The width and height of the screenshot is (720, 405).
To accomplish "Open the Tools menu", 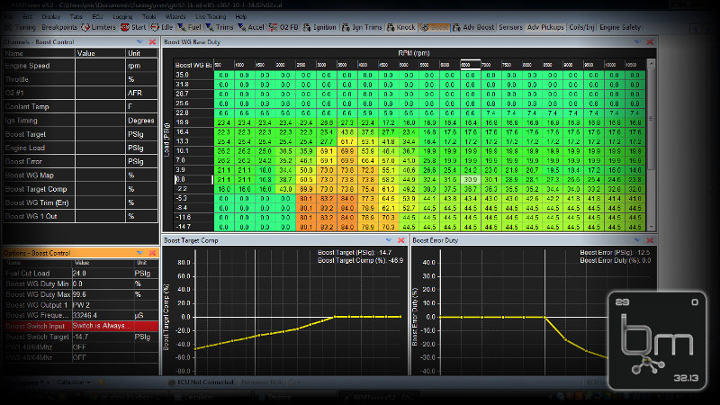I will (148, 16).
